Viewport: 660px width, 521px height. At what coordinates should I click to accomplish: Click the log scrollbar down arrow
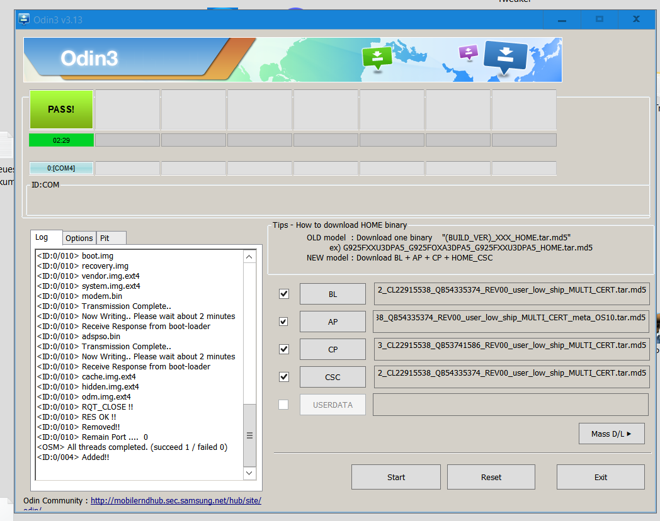coord(249,473)
